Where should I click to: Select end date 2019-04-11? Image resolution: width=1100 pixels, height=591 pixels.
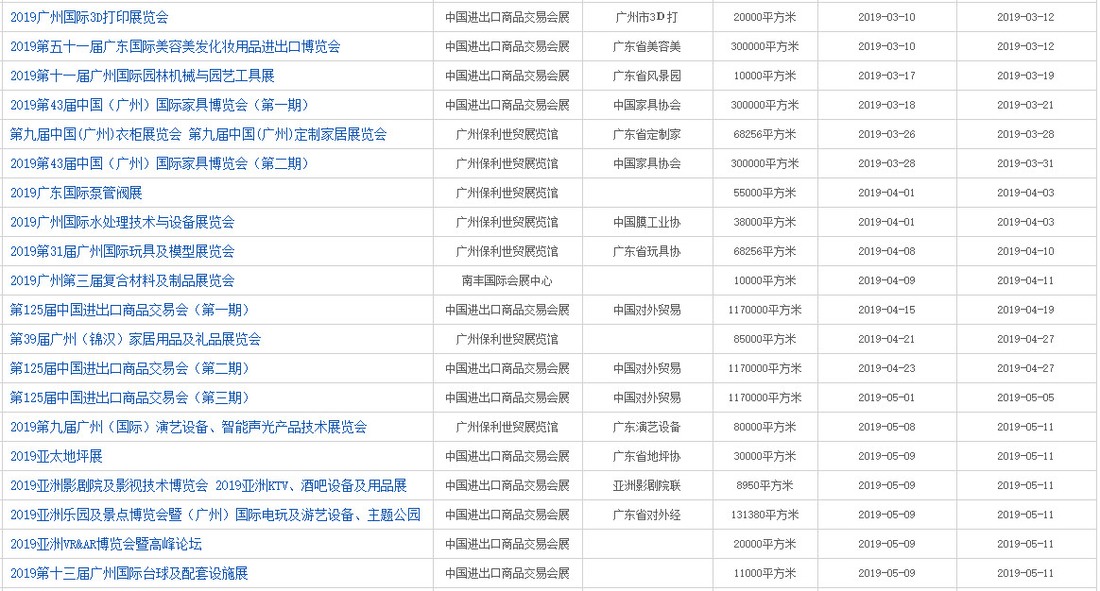[1025, 280]
